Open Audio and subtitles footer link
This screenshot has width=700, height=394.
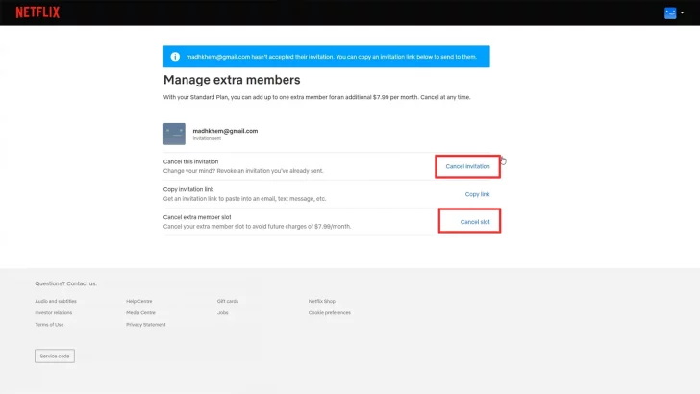[x=56, y=301]
